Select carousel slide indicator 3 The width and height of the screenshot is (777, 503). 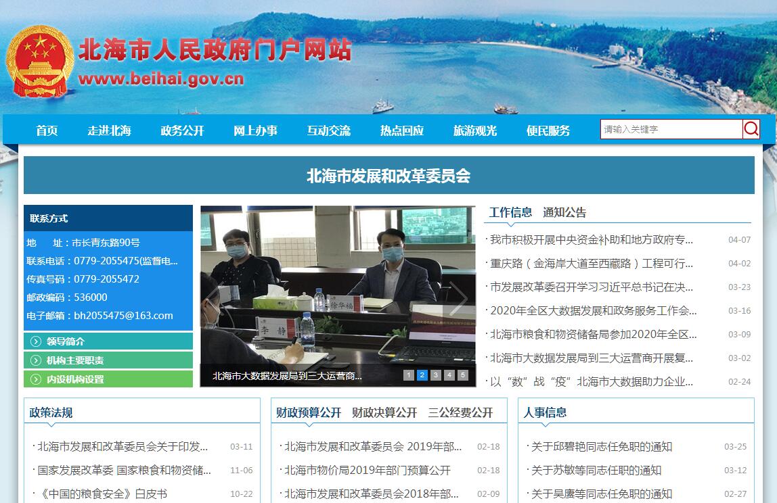(x=436, y=375)
